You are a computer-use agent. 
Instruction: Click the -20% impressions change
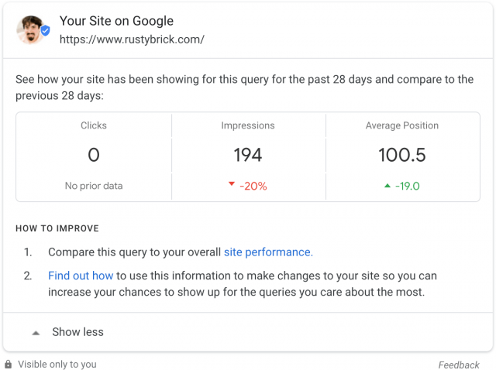click(x=253, y=186)
